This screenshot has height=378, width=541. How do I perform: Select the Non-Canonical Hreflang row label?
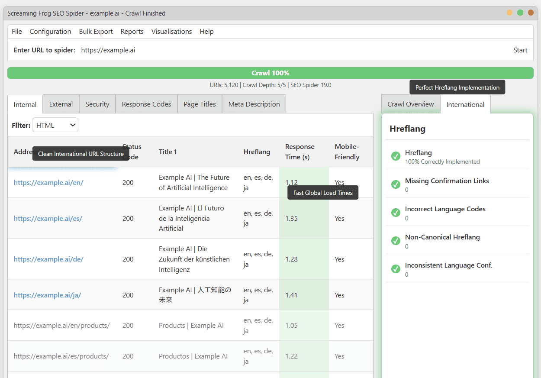[x=442, y=237]
